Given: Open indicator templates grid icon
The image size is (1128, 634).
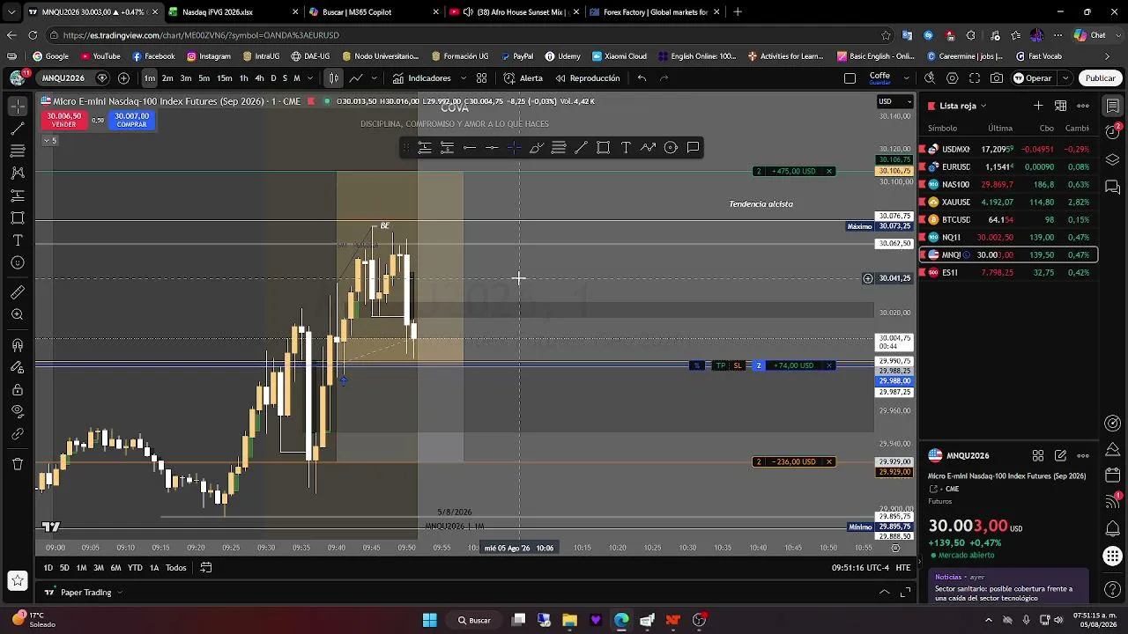Looking at the screenshot, I should point(481,77).
